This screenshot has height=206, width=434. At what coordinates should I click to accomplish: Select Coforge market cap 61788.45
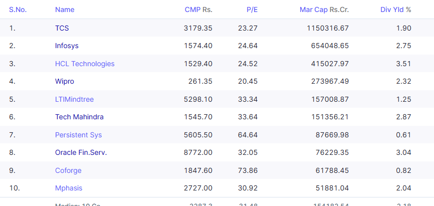pyautogui.click(x=332, y=170)
